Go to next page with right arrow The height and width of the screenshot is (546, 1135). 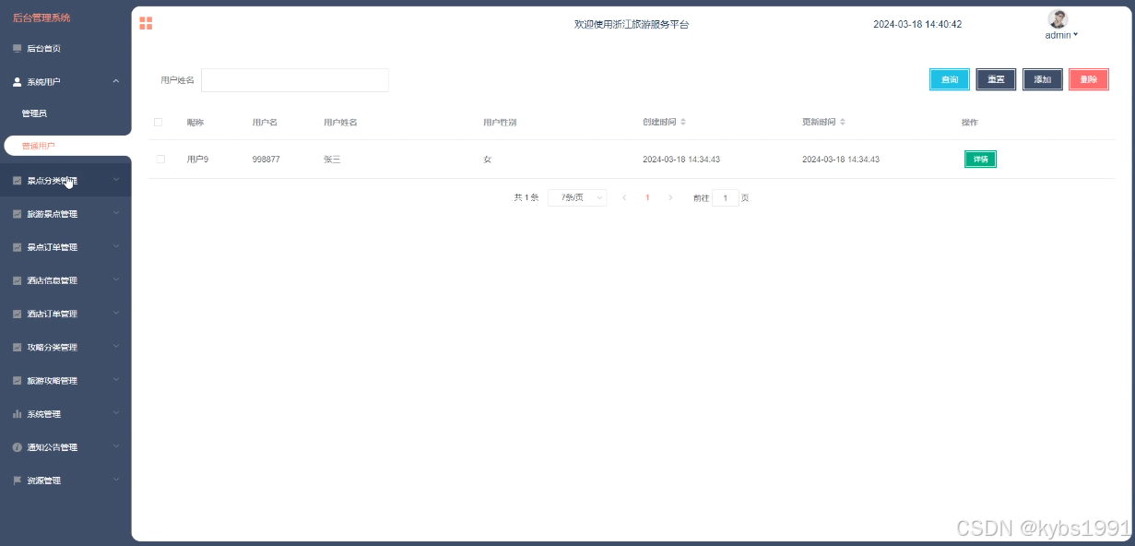pyautogui.click(x=670, y=197)
